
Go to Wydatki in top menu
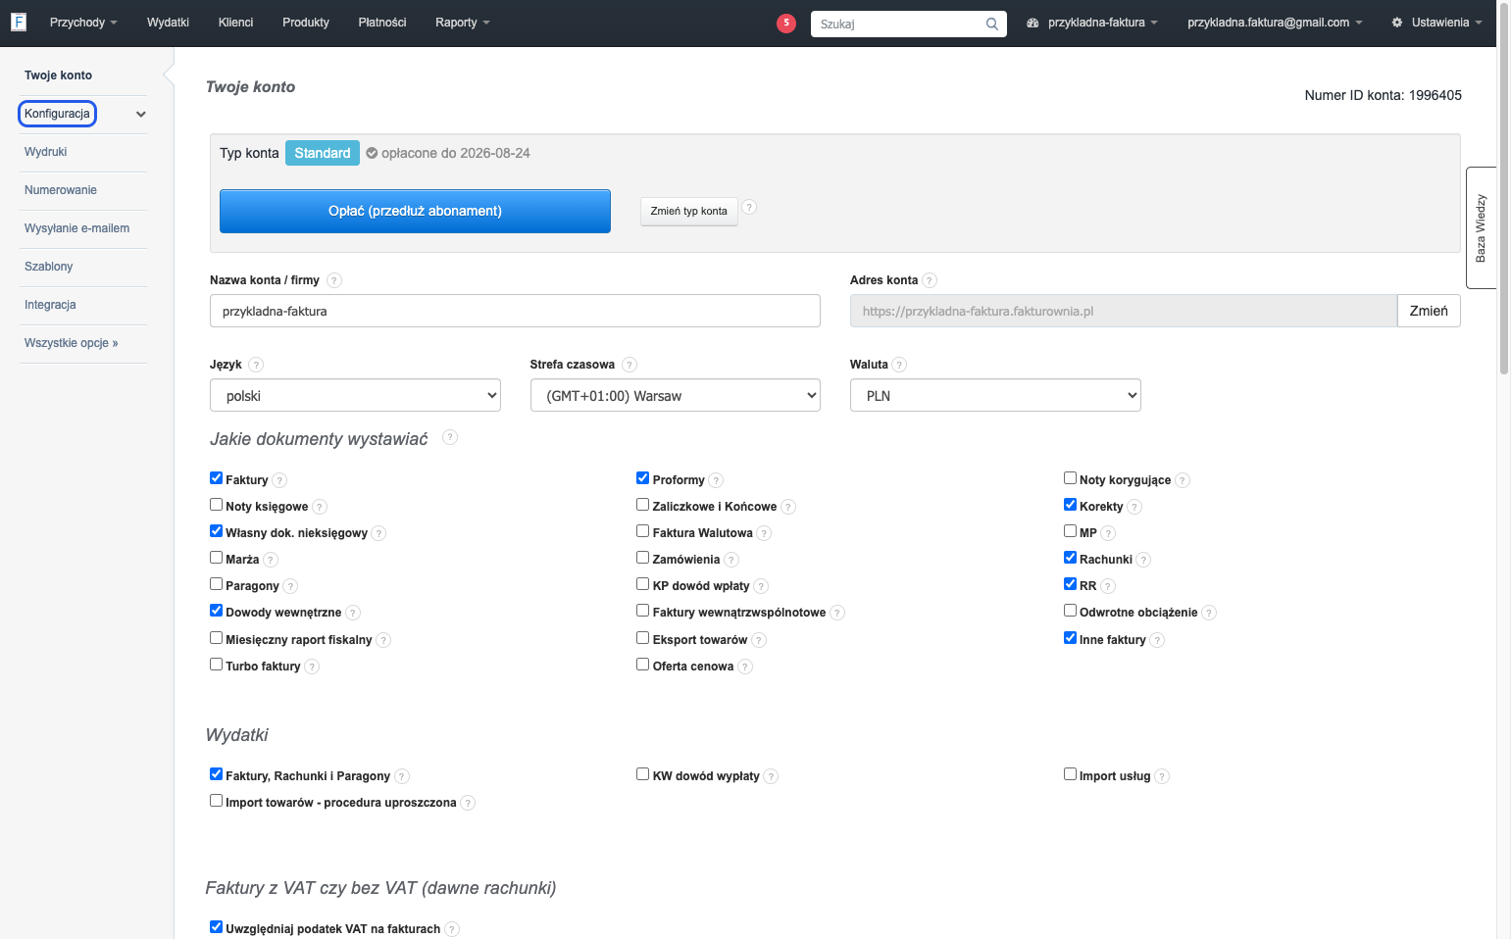168,23
